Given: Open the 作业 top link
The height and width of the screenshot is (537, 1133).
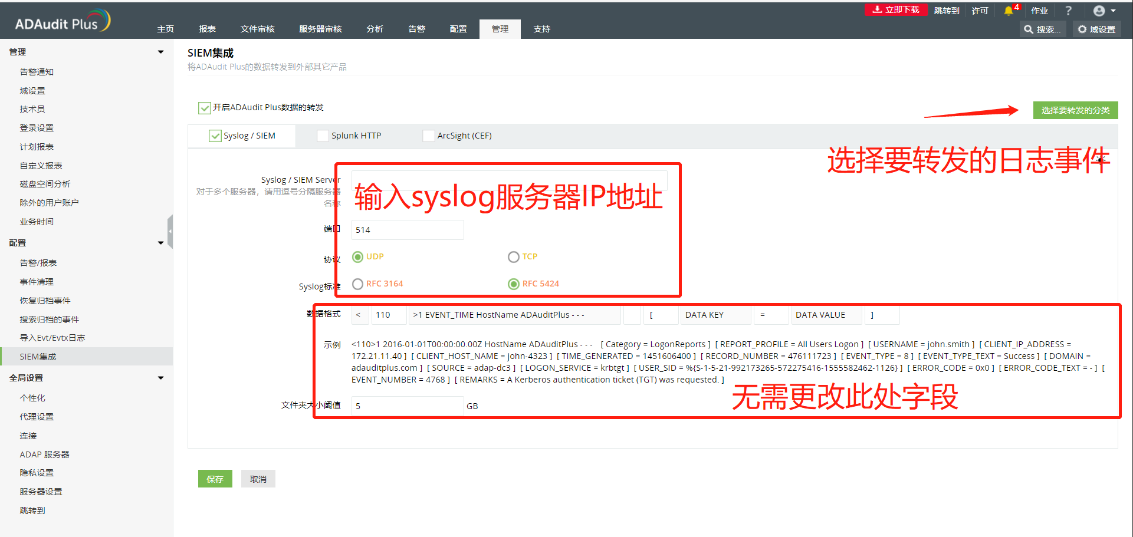Looking at the screenshot, I should tap(1039, 11).
